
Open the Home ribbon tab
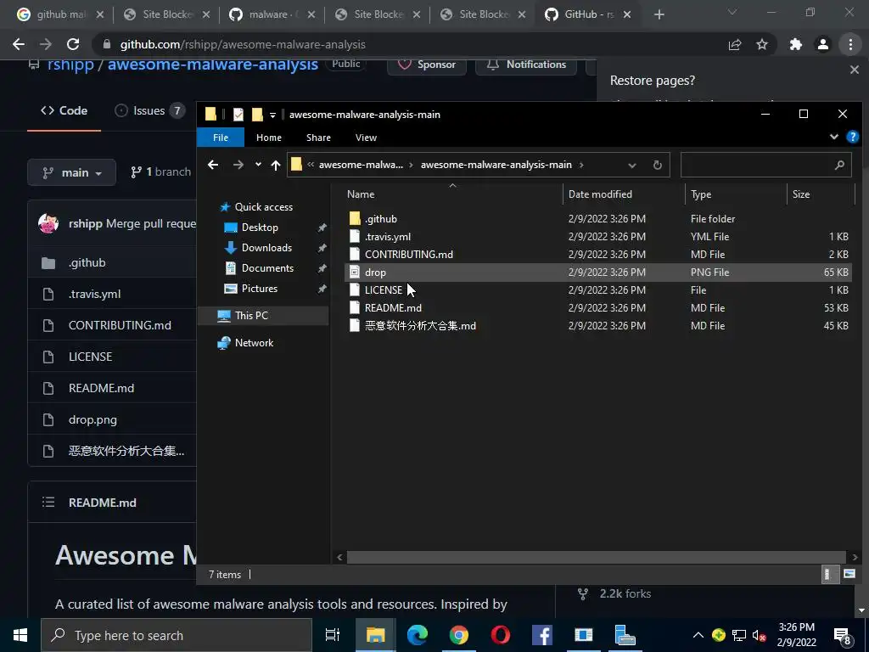pos(269,138)
